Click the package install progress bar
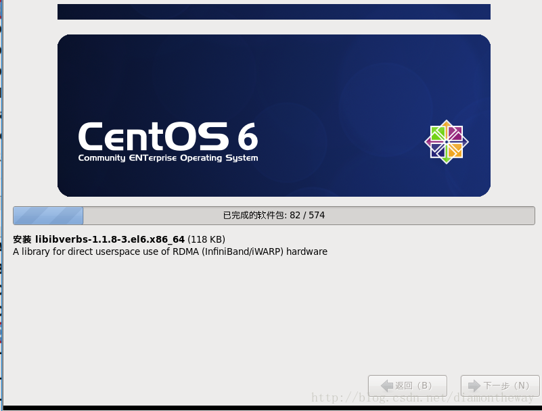 [x=274, y=216]
